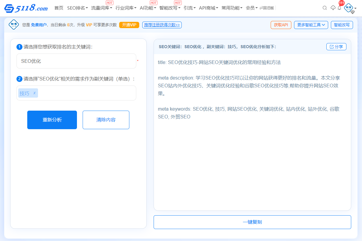Click the meta keywords text
Screen dimensions: 362x241
[249, 113]
